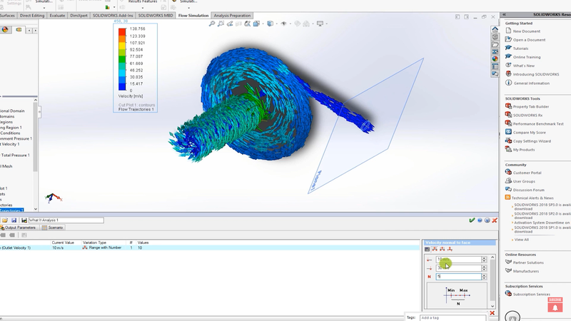Image resolution: width=571 pixels, height=321 pixels.
Task: Open the SOLIDWORKS Resources home tab icon
Action: 495,29
